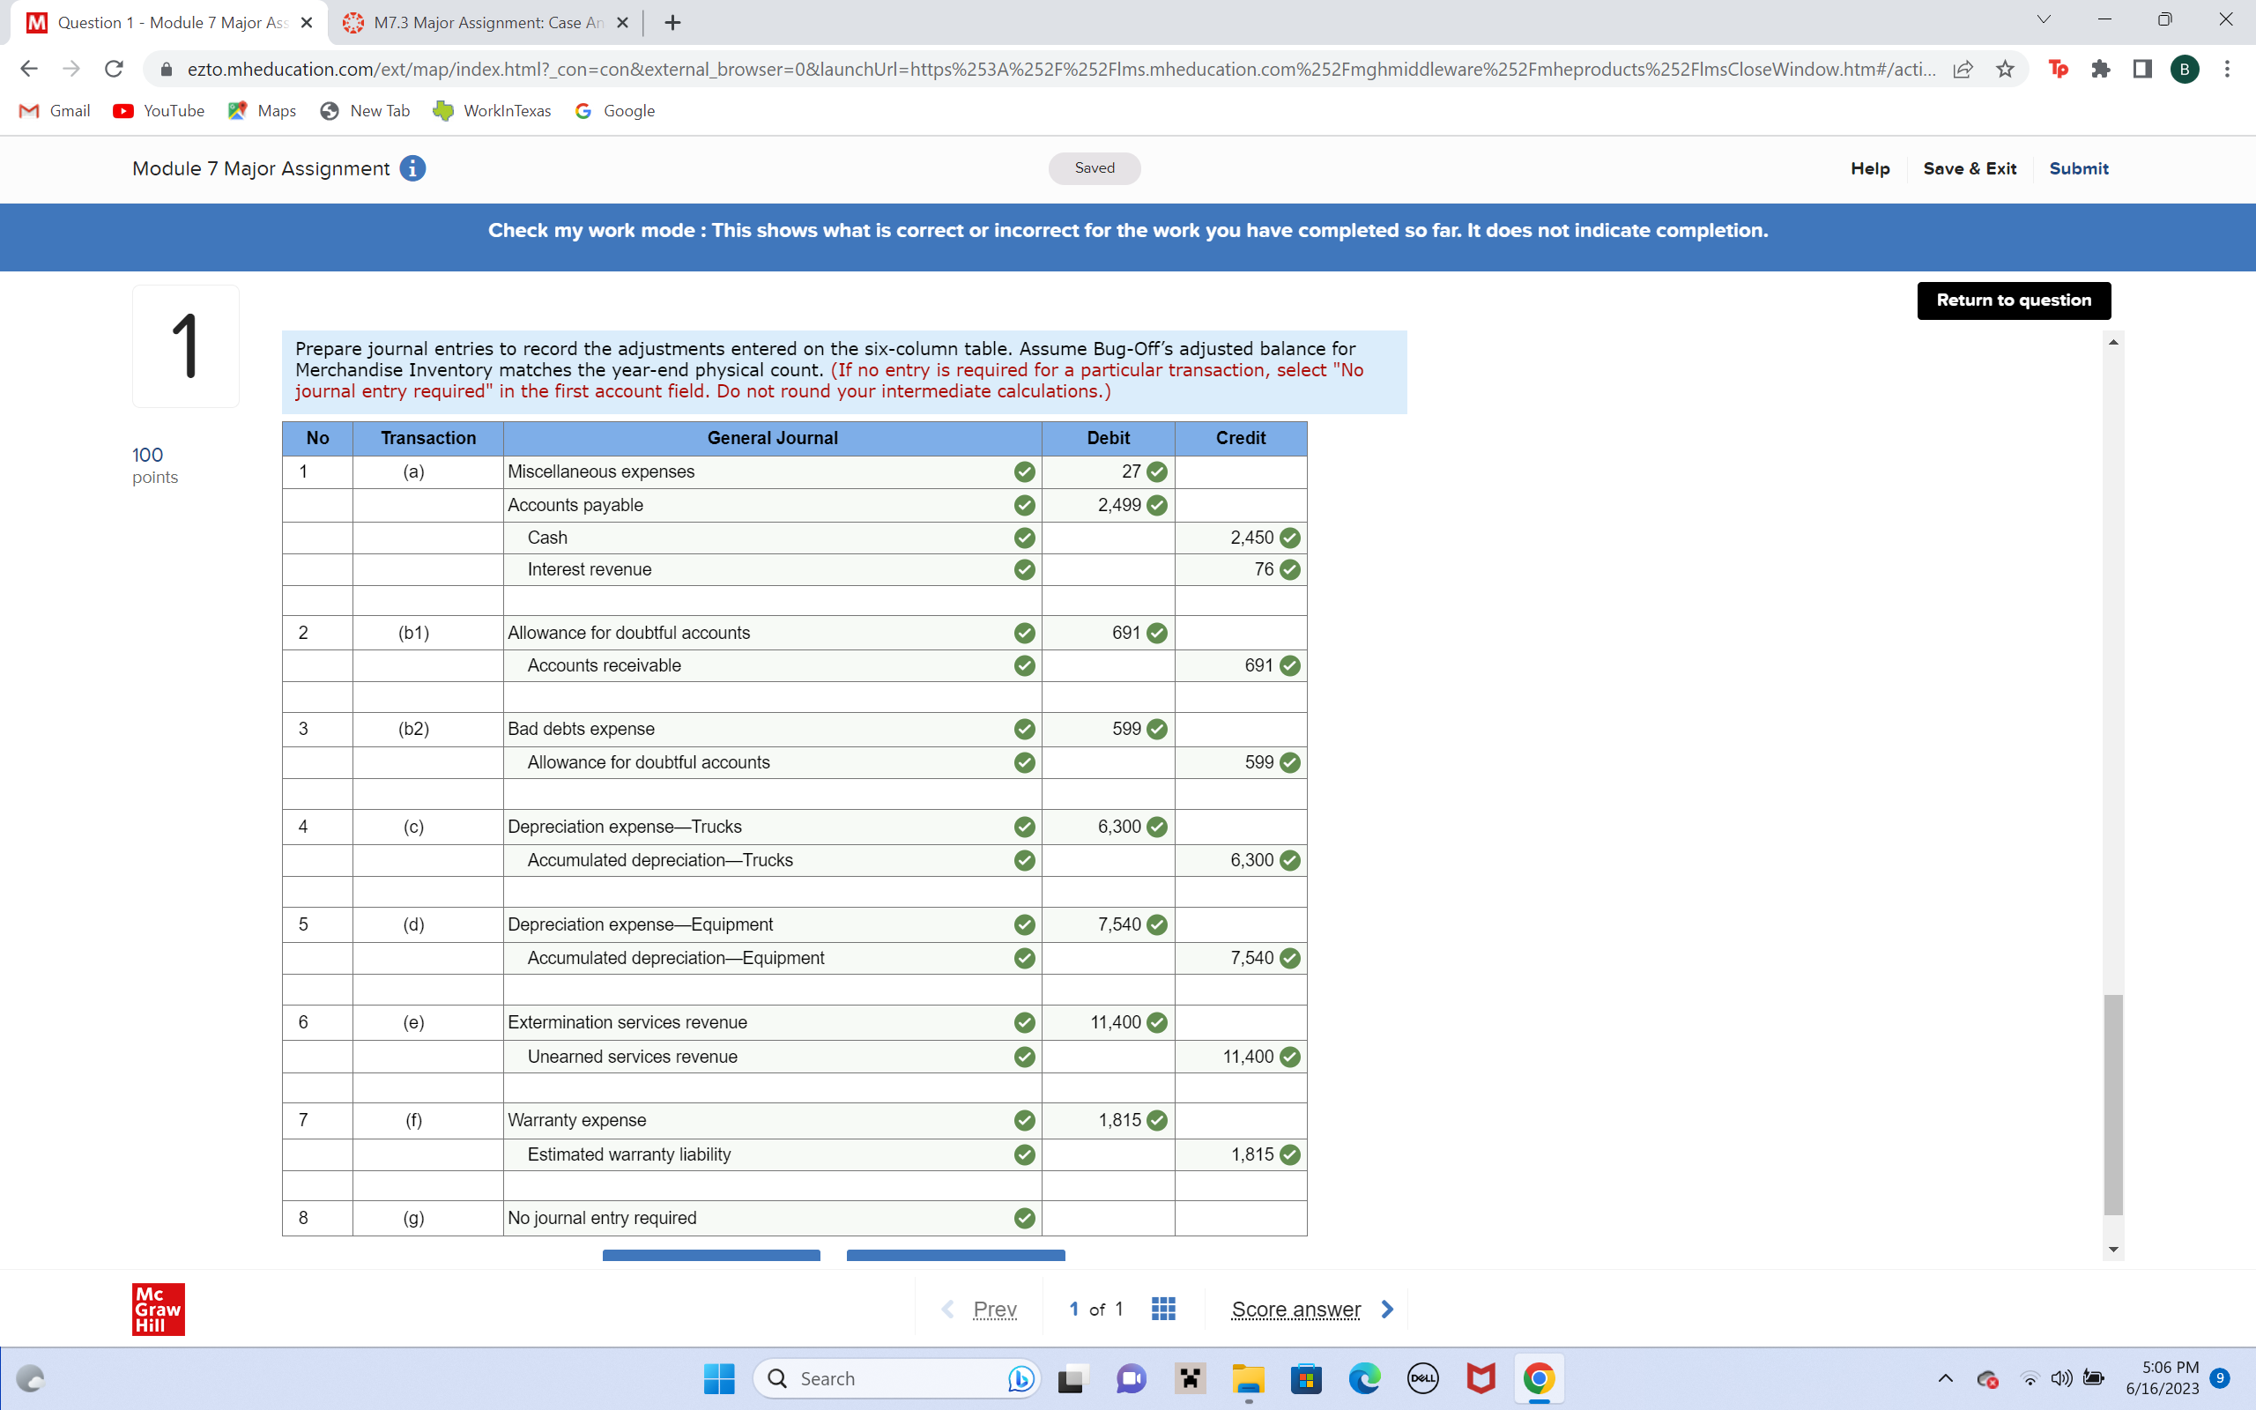Click check mark beside debit 2,499
2256x1410 pixels.
click(x=1157, y=506)
